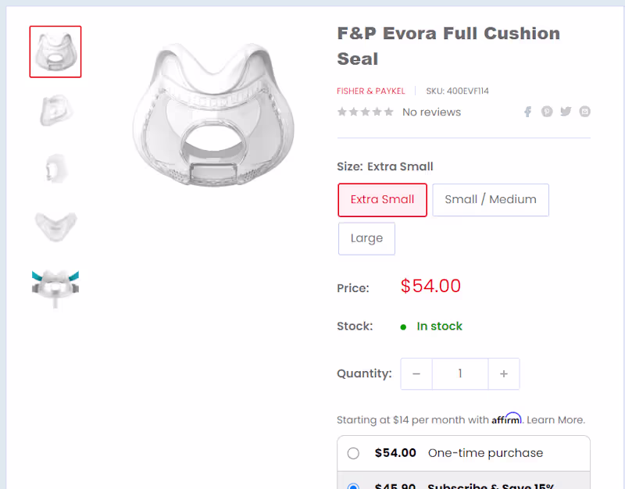Image resolution: width=625 pixels, height=489 pixels.
Task: Share product by email icon
Action: tap(584, 112)
